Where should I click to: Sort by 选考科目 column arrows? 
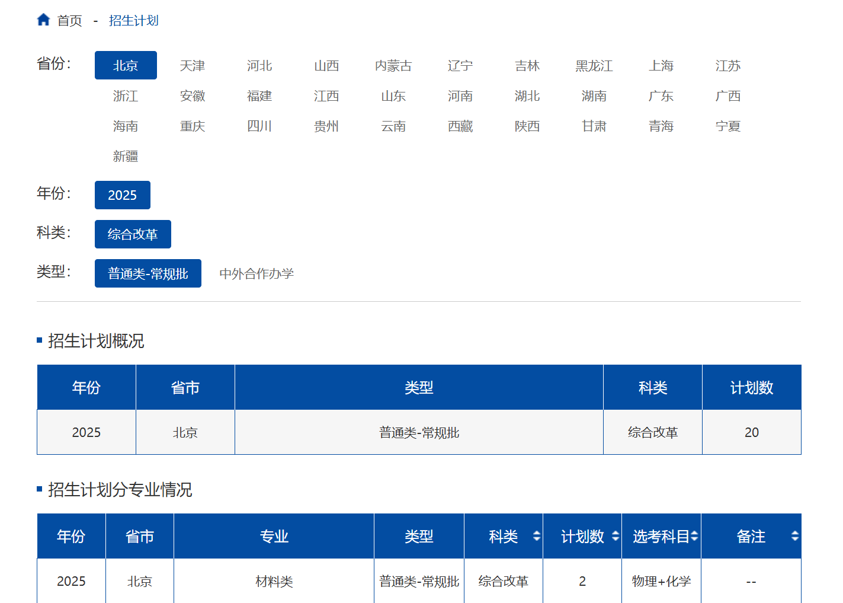click(694, 536)
